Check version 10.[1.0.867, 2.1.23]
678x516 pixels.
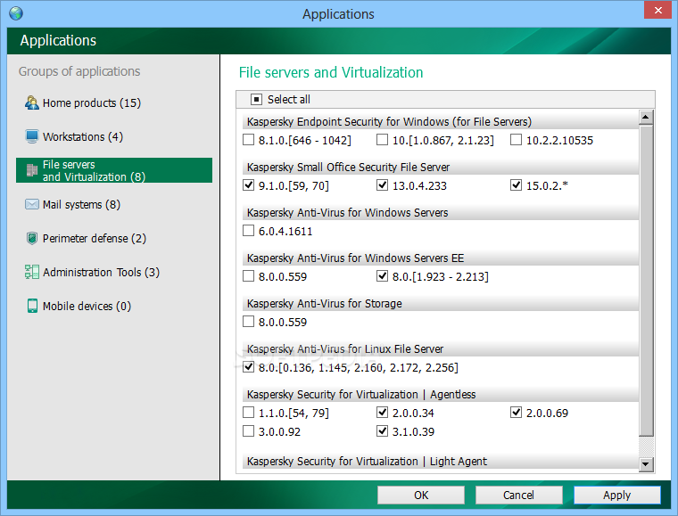click(x=382, y=140)
